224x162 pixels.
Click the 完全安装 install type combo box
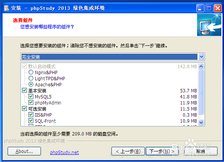(113, 57)
